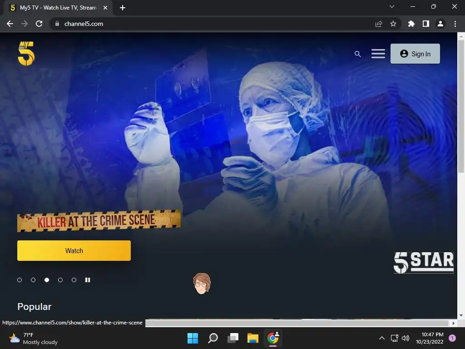Open Chrome's three-dot menu
Screen dimensions: 465x349
coord(455,24)
